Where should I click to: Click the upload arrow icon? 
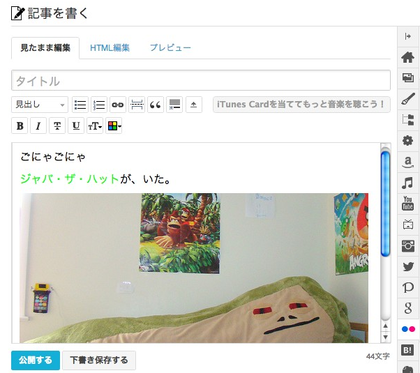[x=194, y=105]
